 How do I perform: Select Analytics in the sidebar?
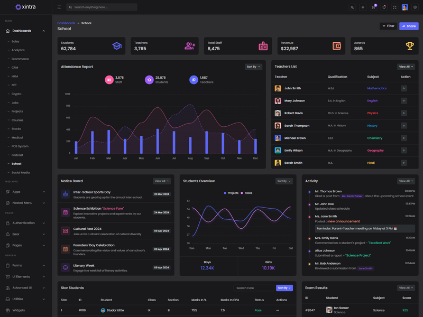point(18,50)
